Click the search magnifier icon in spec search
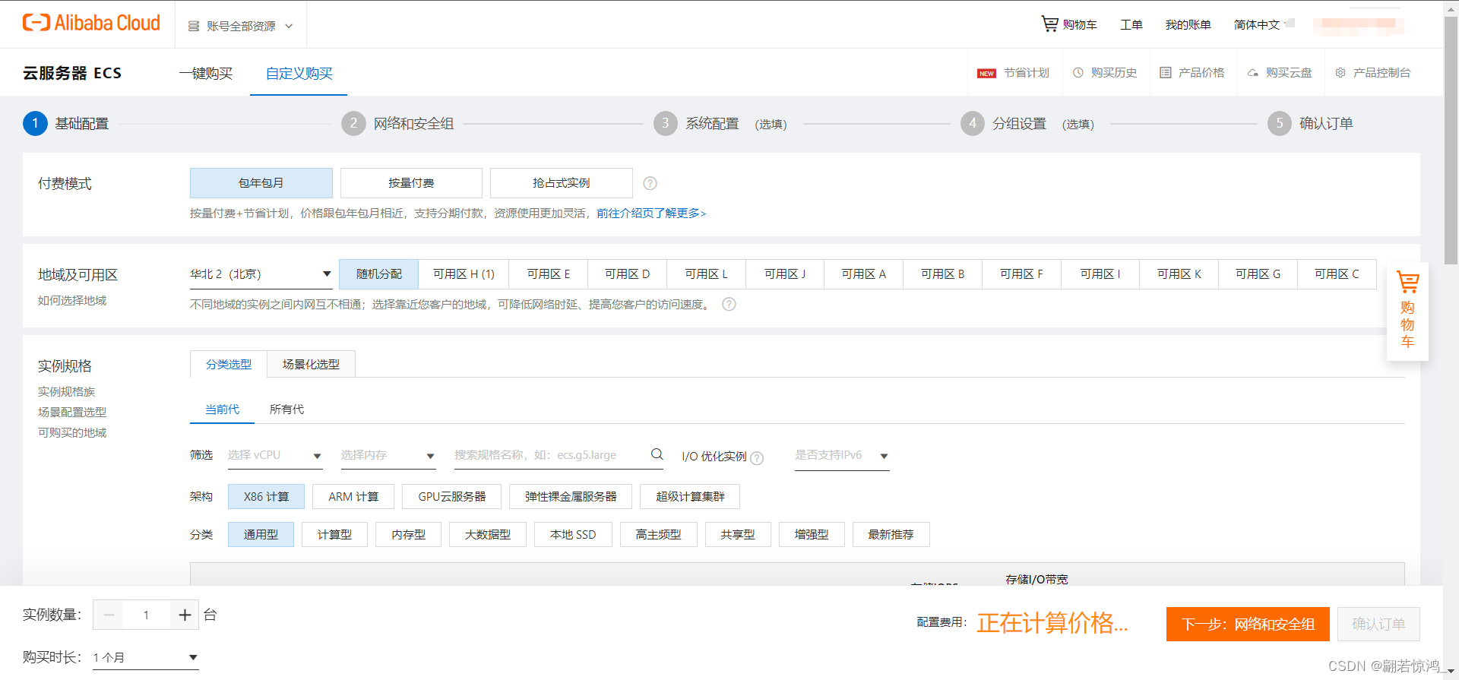Screen dimensions: 1459x680 (x=657, y=454)
